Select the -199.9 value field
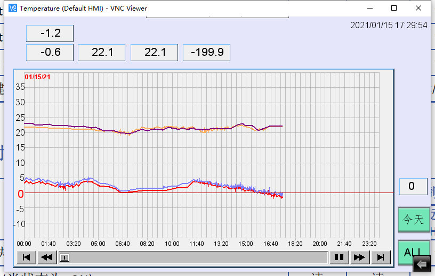The height and width of the screenshot is (276, 435). [x=206, y=53]
